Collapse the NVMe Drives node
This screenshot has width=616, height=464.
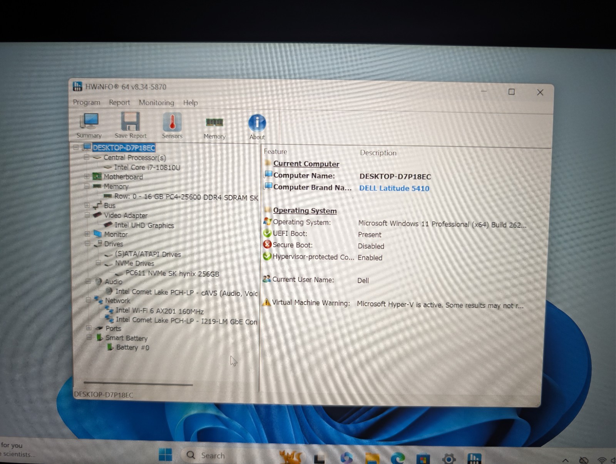click(x=99, y=263)
